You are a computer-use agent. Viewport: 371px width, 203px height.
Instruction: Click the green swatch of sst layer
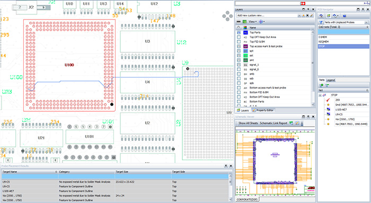(x=245, y=56)
